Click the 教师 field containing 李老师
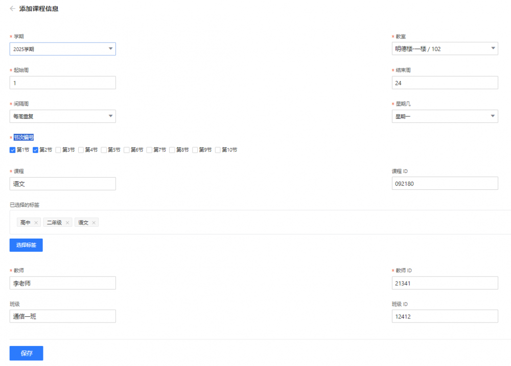This screenshot has width=511, height=366. click(x=62, y=283)
